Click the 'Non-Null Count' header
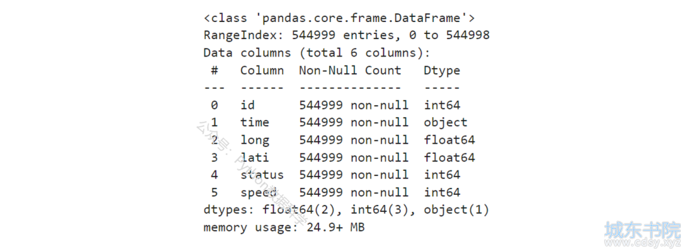 coord(350,71)
